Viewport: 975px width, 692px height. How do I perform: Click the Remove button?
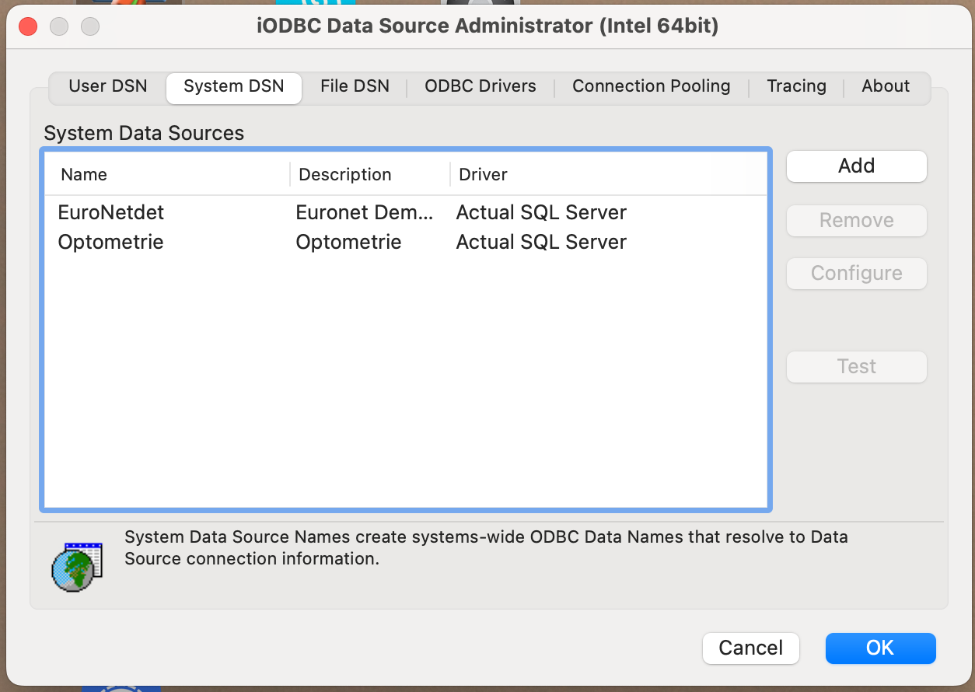[x=857, y=221]
